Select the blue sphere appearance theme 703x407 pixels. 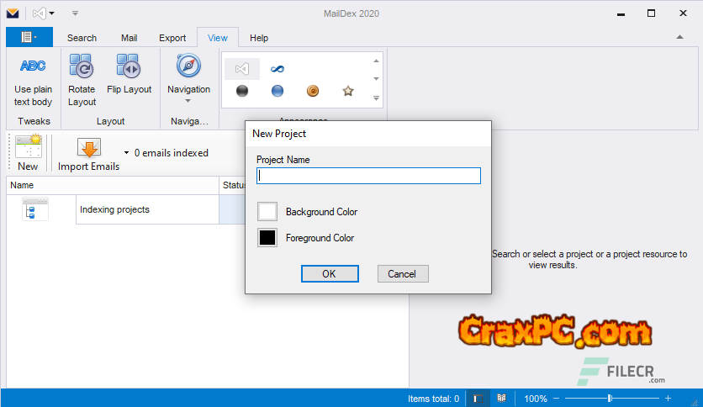coord(277,91)
